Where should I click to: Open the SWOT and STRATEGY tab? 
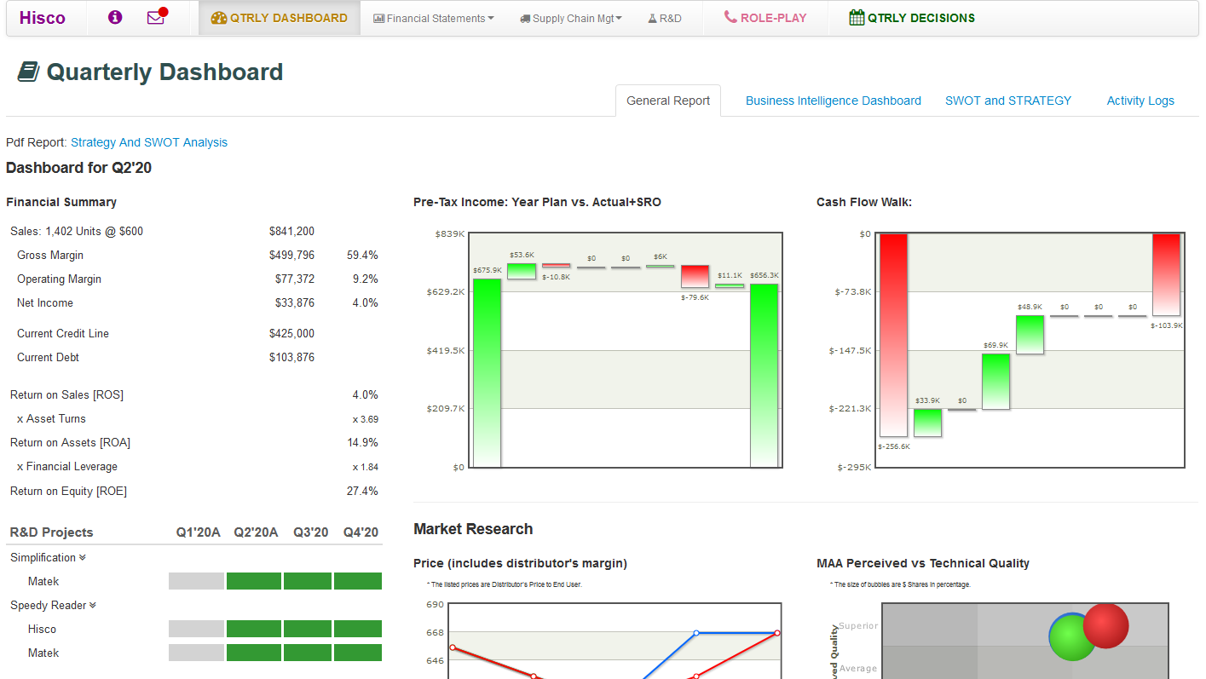[x=1007, y=101]
